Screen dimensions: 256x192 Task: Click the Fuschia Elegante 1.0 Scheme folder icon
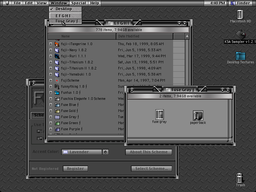(57, 99)
